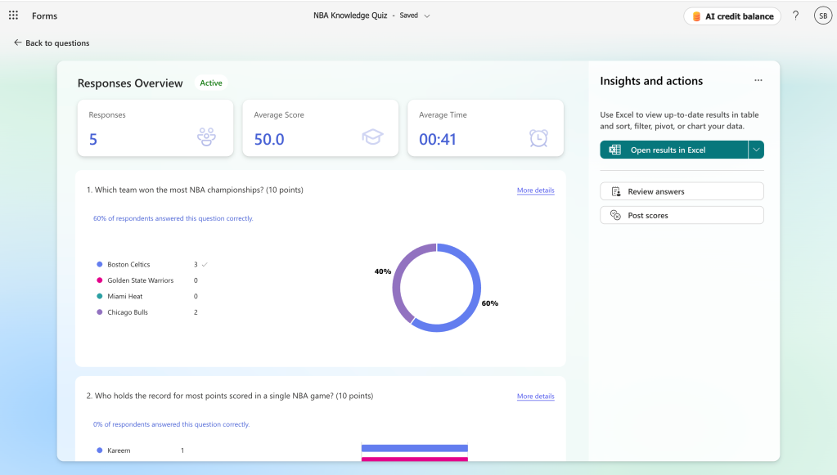This screenshot has width=837, height=475.
Task: Open Help via the question mark icon
Action: [x=794, y=15]
